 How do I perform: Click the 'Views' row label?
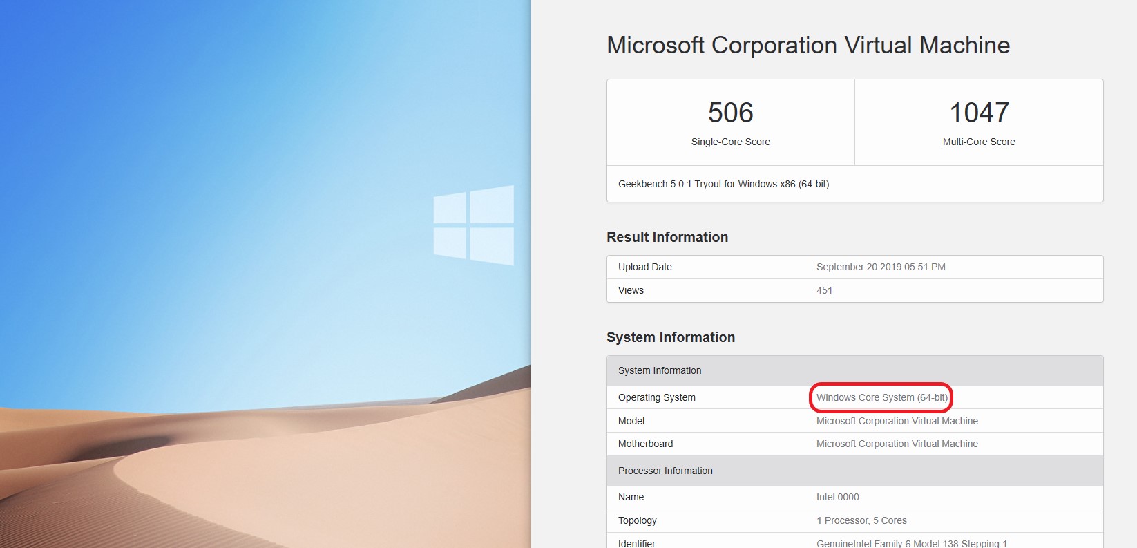(x=631, y=290)
